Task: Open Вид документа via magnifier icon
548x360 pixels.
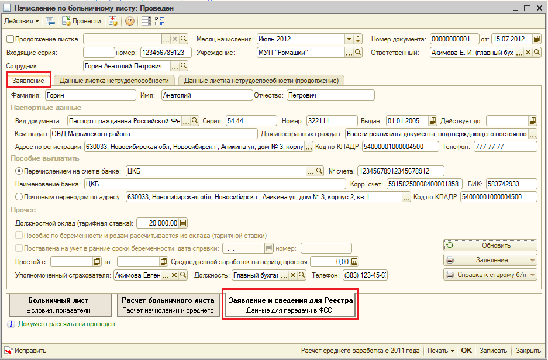Action: [195, 121]
